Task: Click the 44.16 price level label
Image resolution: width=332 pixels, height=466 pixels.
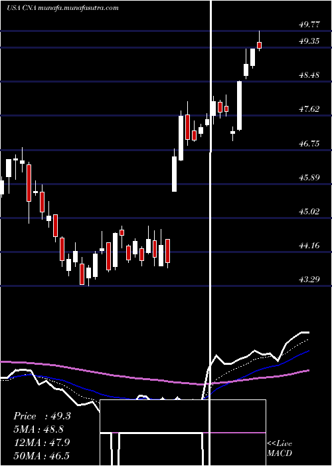Action: point(309,246)
